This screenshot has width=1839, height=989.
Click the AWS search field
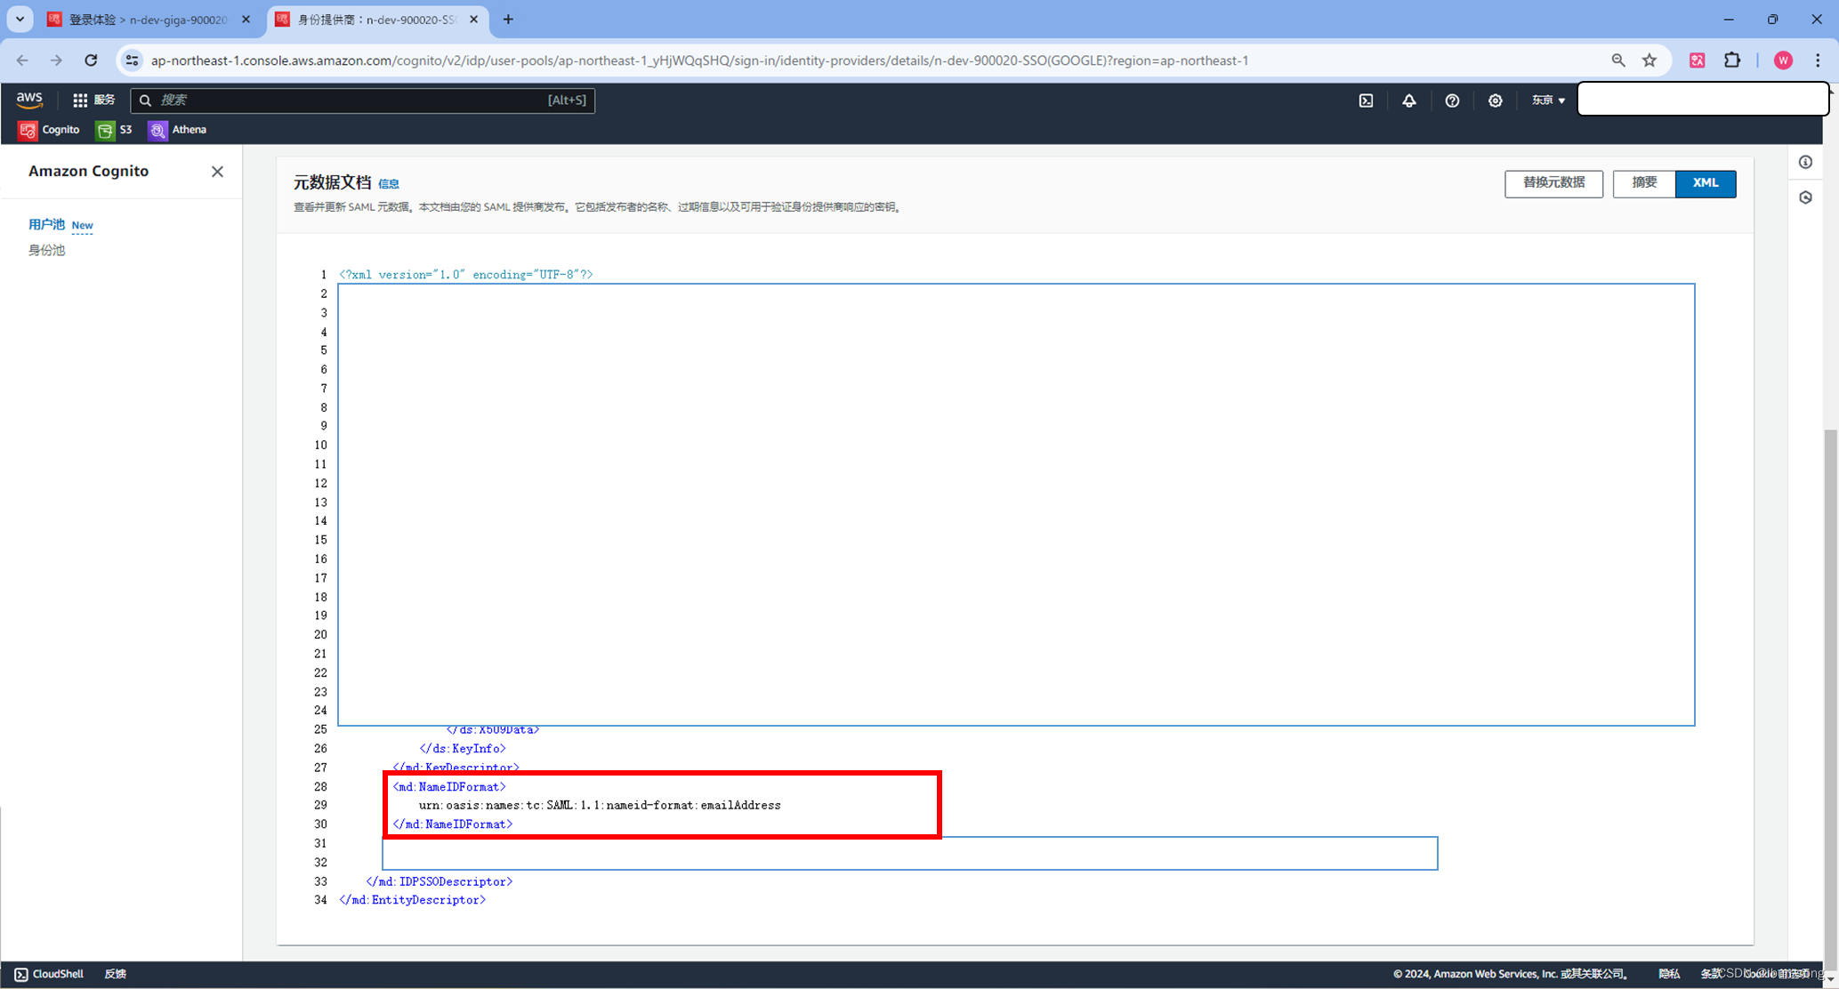pos(362,100)
